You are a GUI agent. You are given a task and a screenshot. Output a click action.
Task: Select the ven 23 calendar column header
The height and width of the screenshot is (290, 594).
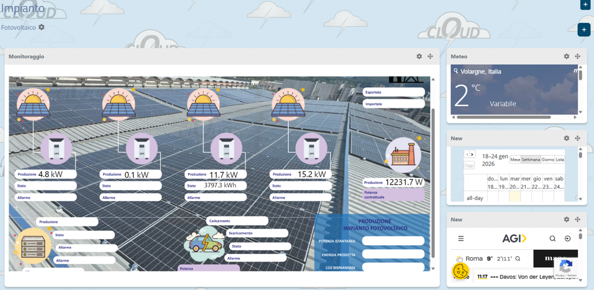click(x=548, y=182)
